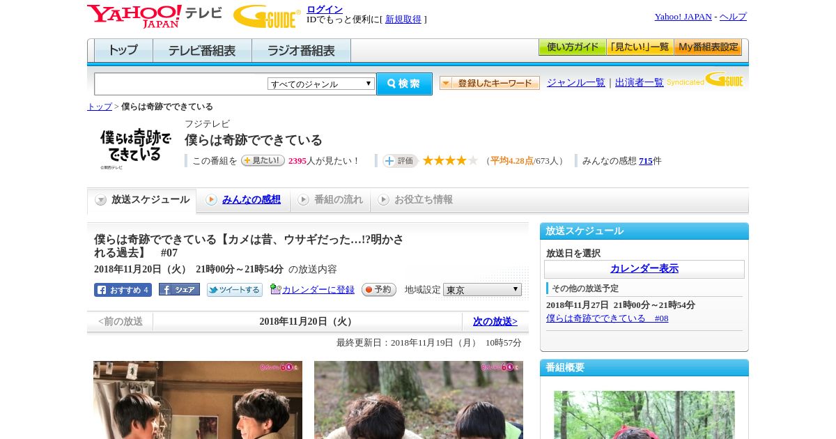Go to 次の放送> next broadcast

point(495,321)
